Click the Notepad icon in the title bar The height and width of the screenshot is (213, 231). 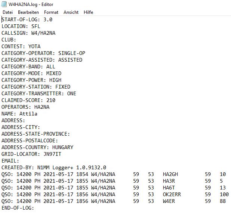[4, 4]
